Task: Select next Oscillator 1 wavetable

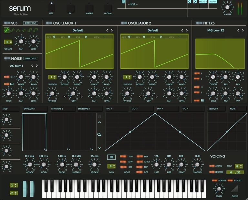Action: pos(112,30)
